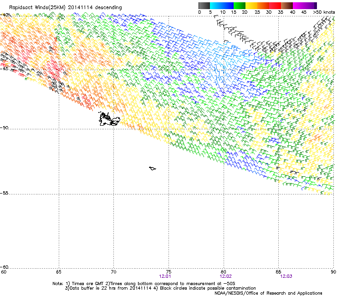337x296 pixels.
Task: Click the purple time label '12:02'
Action: 225,276
